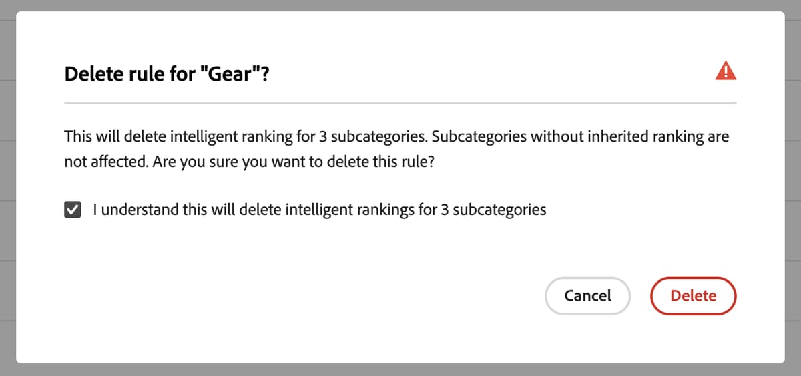801x376 pixels.
Task: Click the red warning triangle icon
Action: point(726,71)
